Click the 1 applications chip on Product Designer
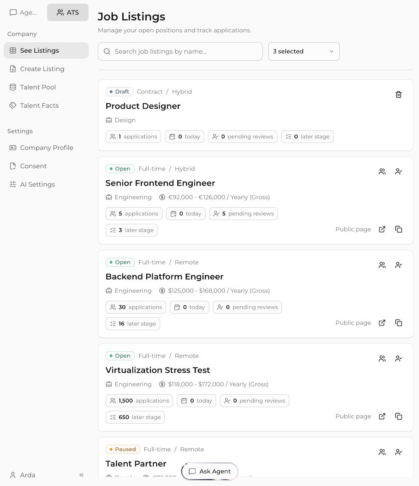 (x=133, y=137)
